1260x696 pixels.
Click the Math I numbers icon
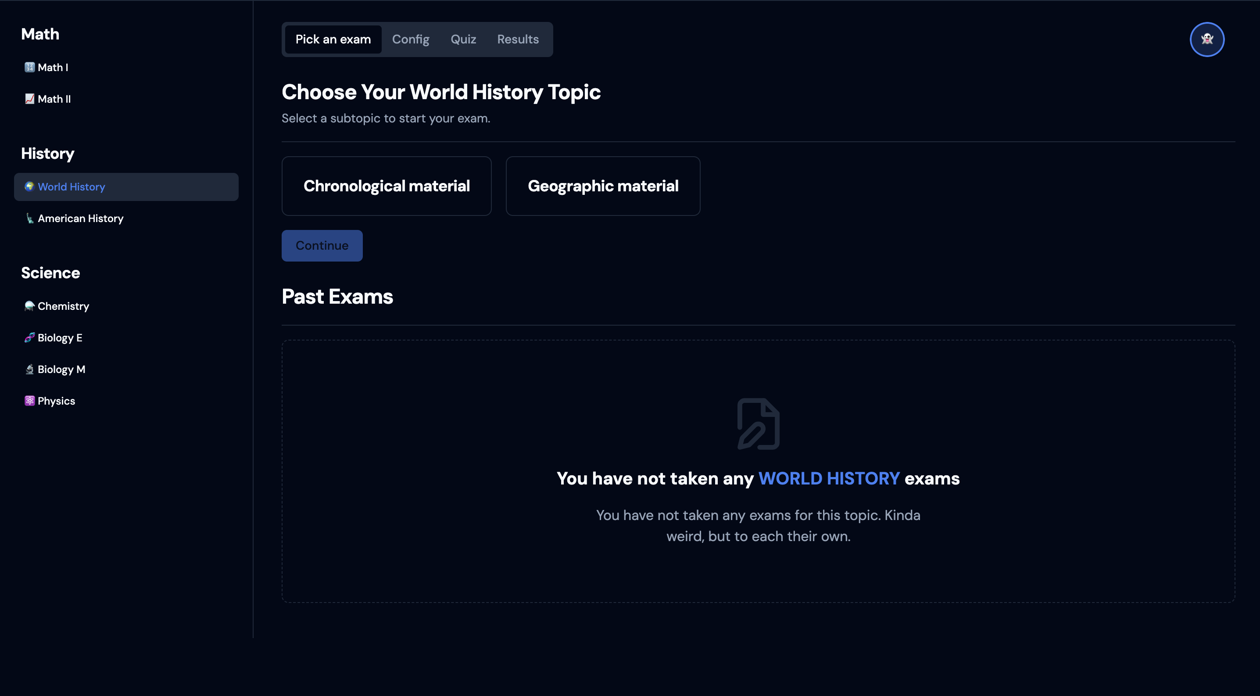click(x=29, y=67)
